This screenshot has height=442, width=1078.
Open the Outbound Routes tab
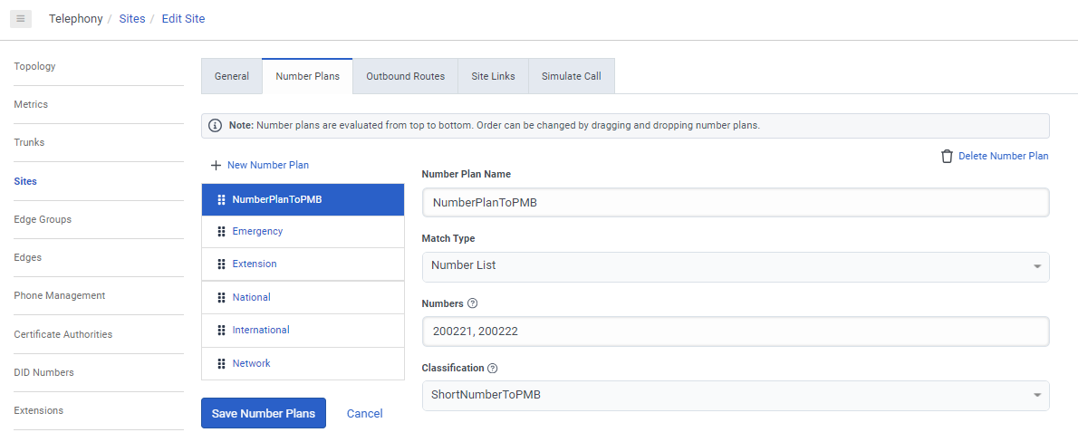406,76
